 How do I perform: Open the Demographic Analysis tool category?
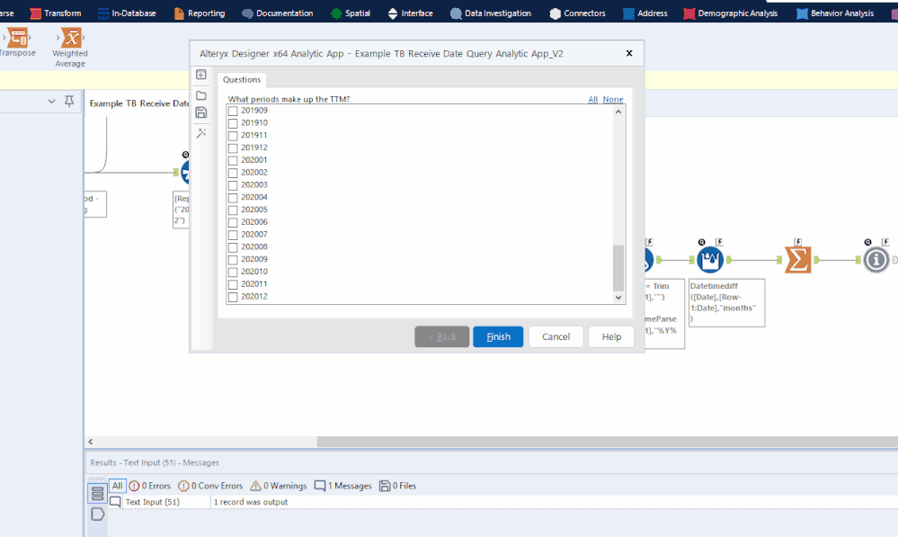731,13
